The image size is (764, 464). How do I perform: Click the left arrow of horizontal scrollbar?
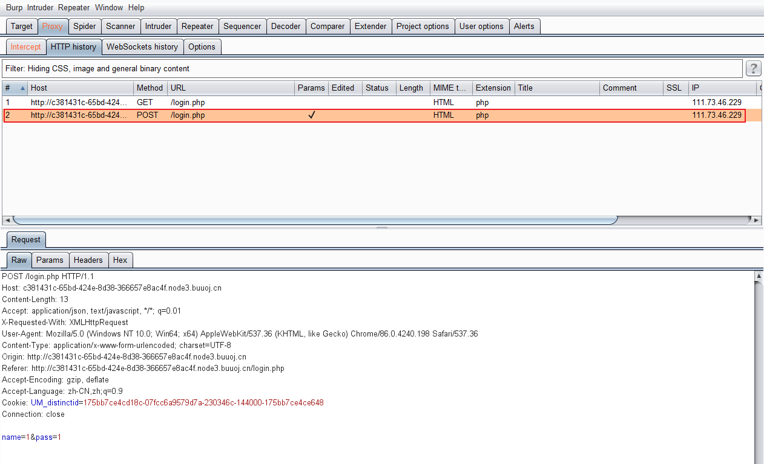coord(7,221)
